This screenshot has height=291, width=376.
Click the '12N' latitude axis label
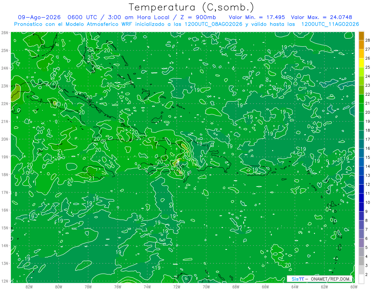[x=5, y=281]
